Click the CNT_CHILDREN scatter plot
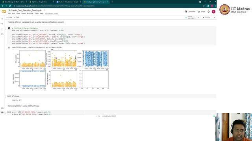This screenshot has height=141, width=252. (x=32, y=59)
